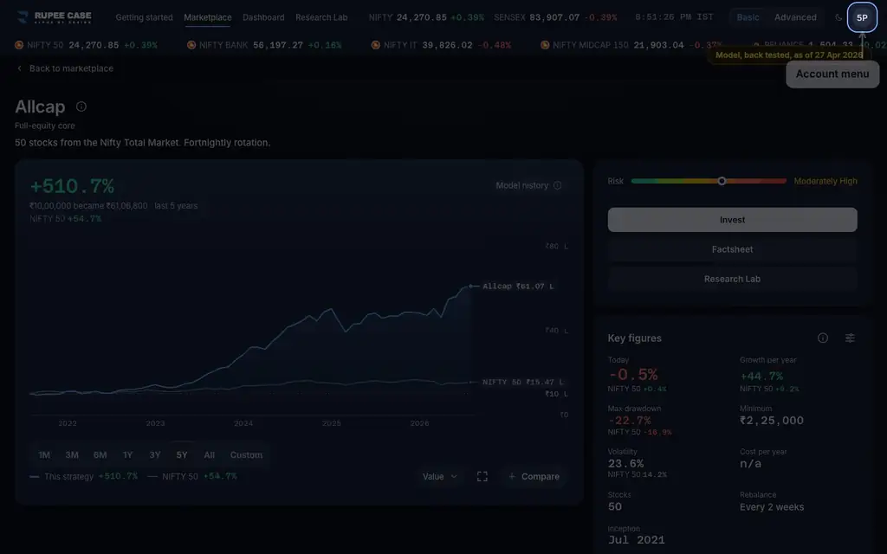Select the 1Y time range

(128, 455)
